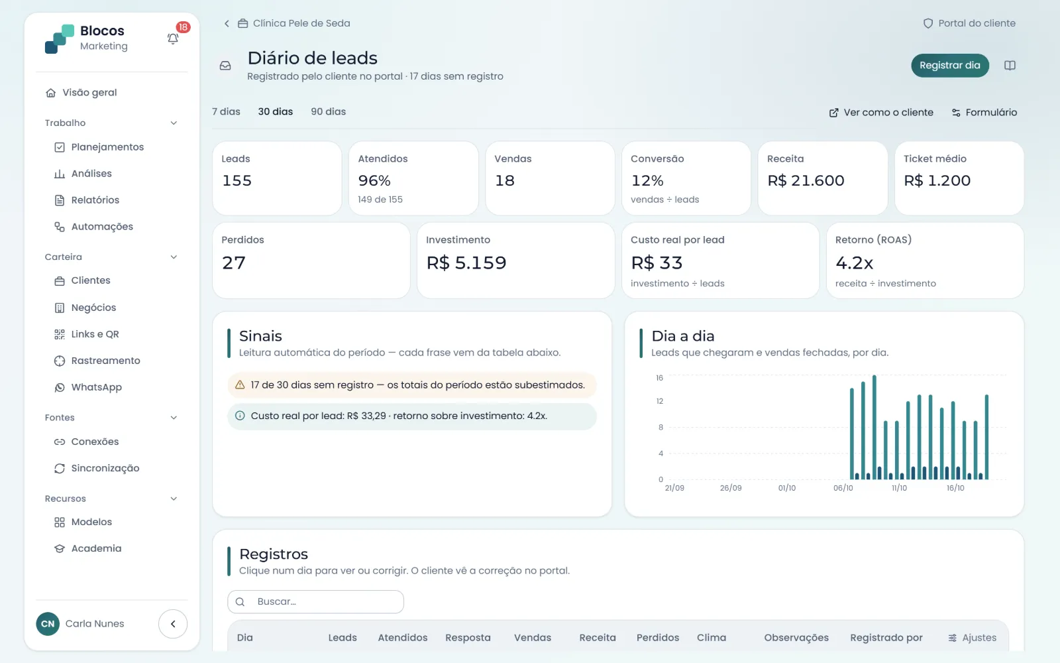Screen dimensions: 1060x663
Task: Collapse the sidebar with chevron button
Action: coord(173,624)
